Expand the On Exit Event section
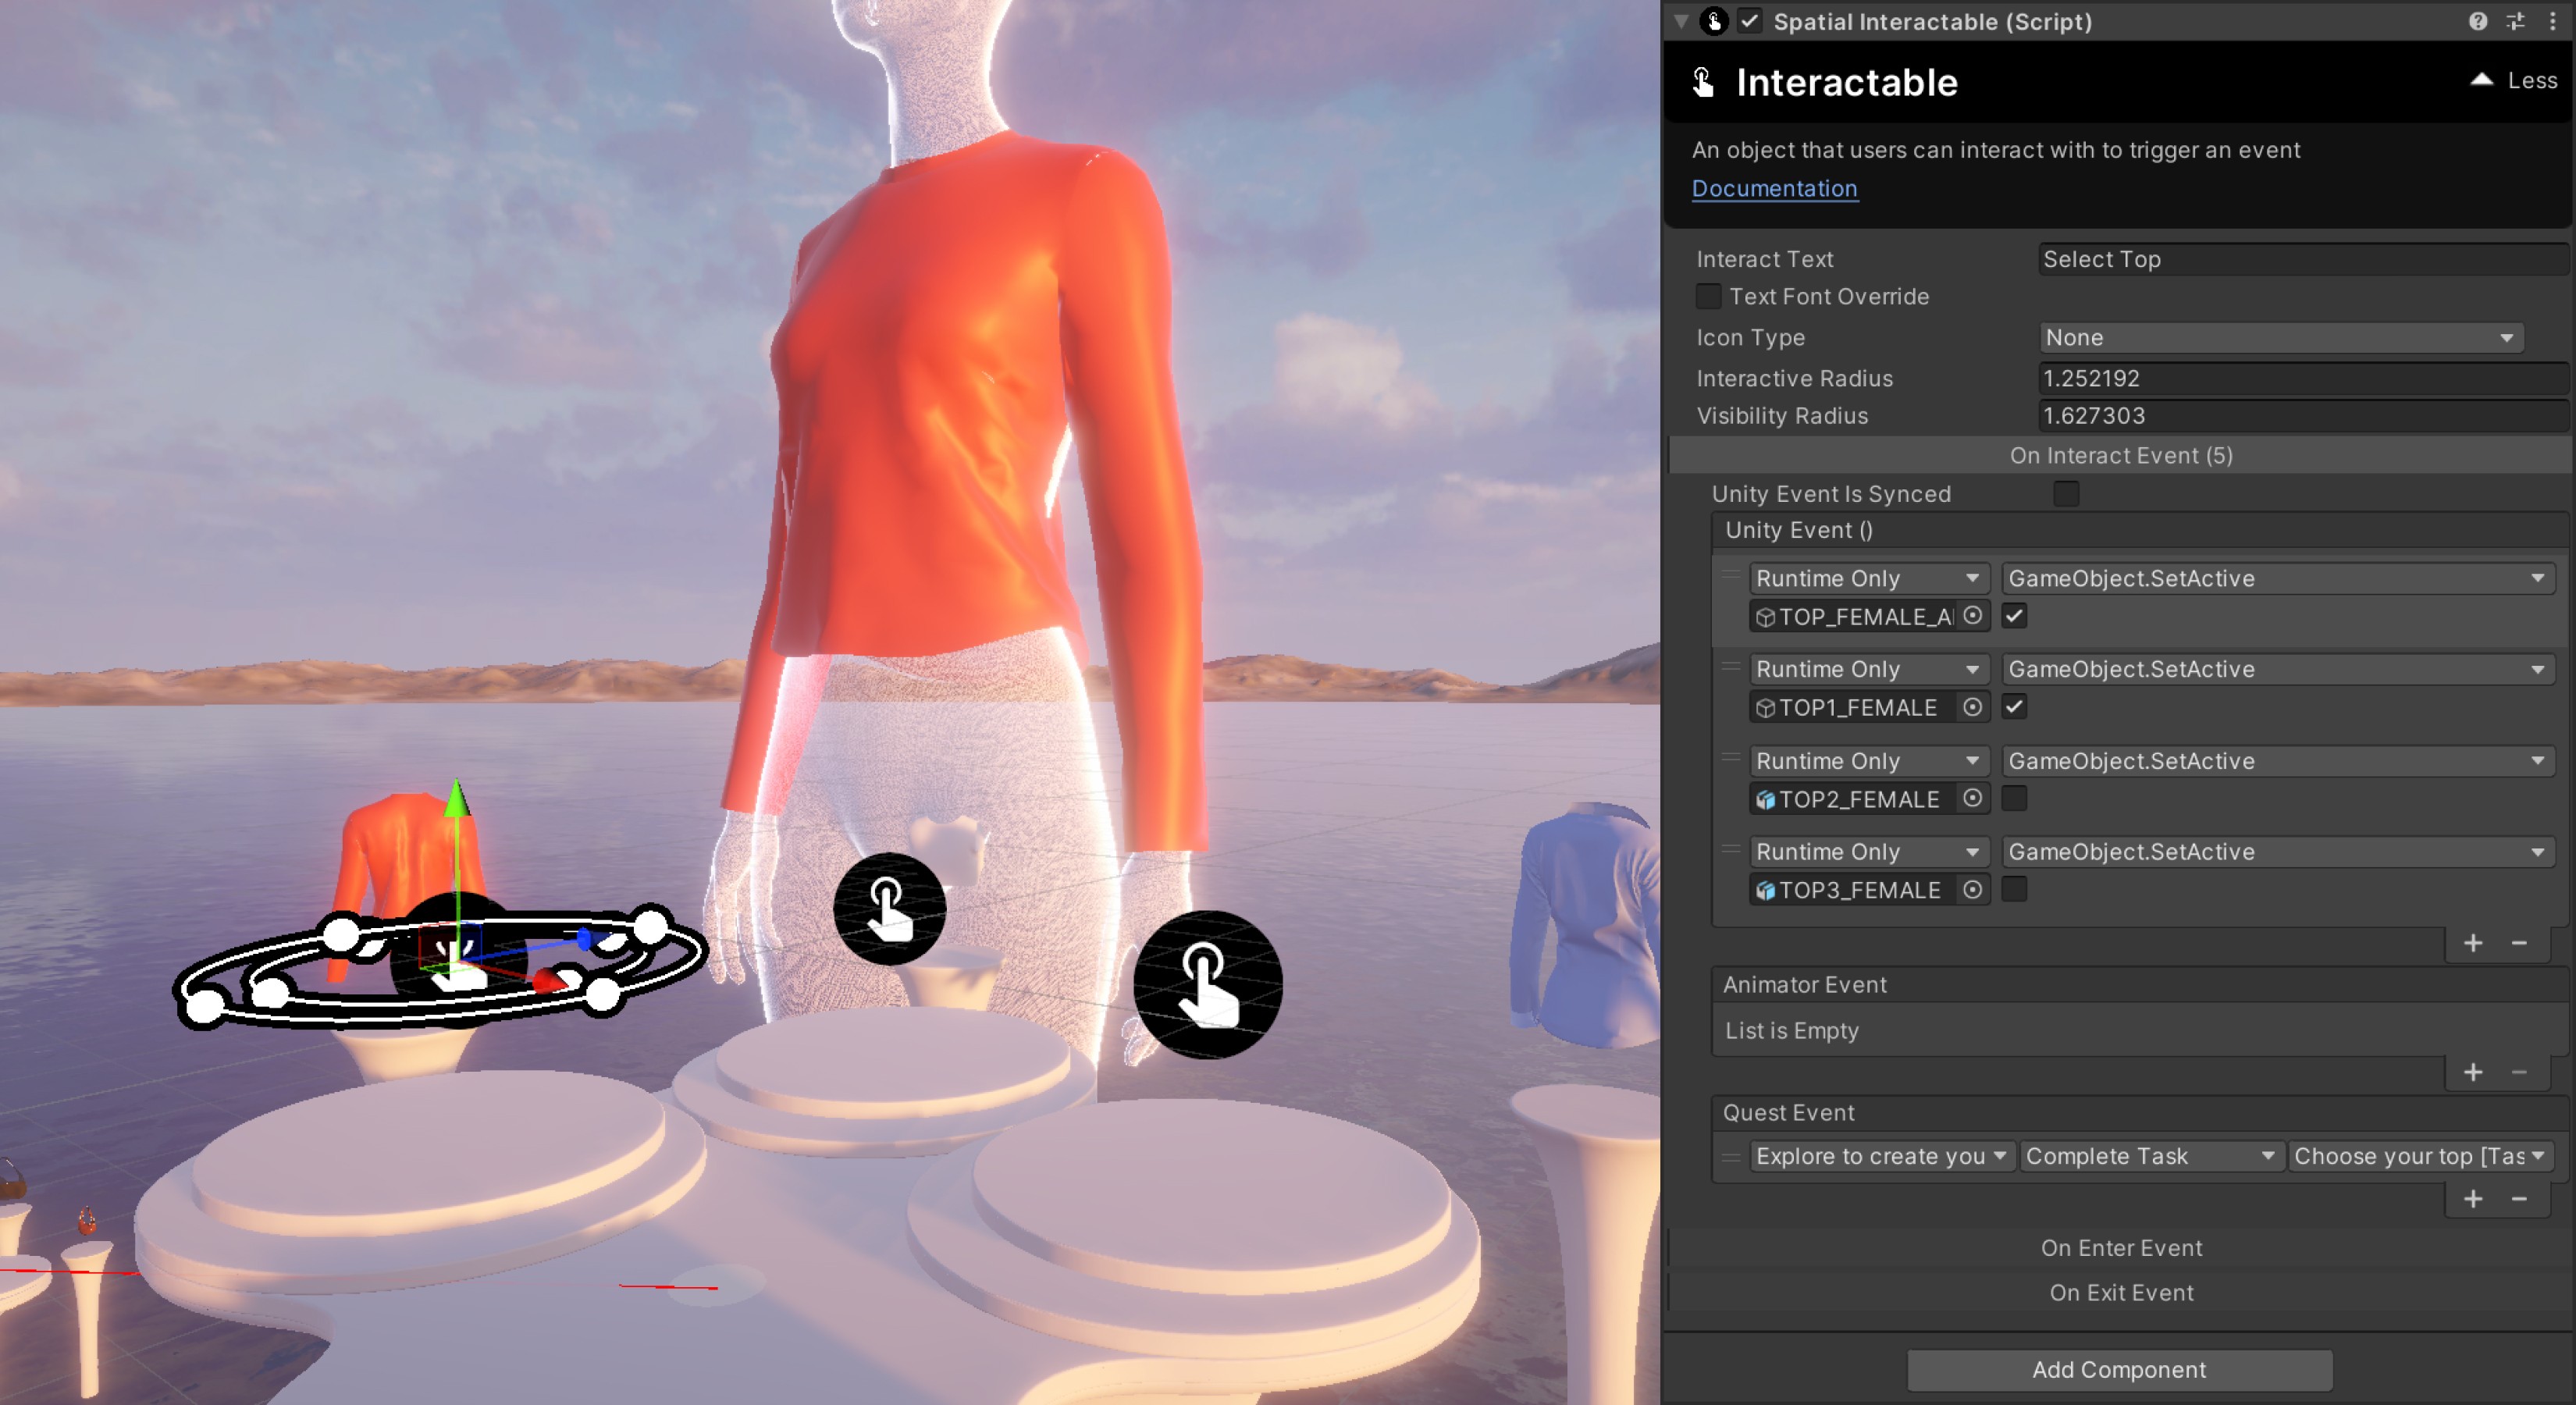This screenshot has height=1405, width=2576. (2120, 1293)
